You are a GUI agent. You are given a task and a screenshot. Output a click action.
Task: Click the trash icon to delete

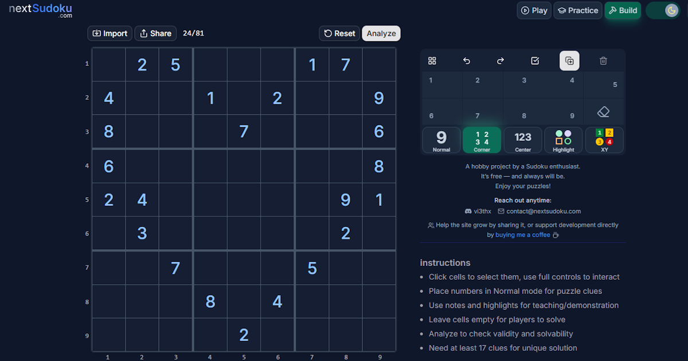click(x=603, y=61)
